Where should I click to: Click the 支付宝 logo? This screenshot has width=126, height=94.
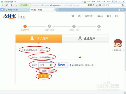[x=9, y=16]
